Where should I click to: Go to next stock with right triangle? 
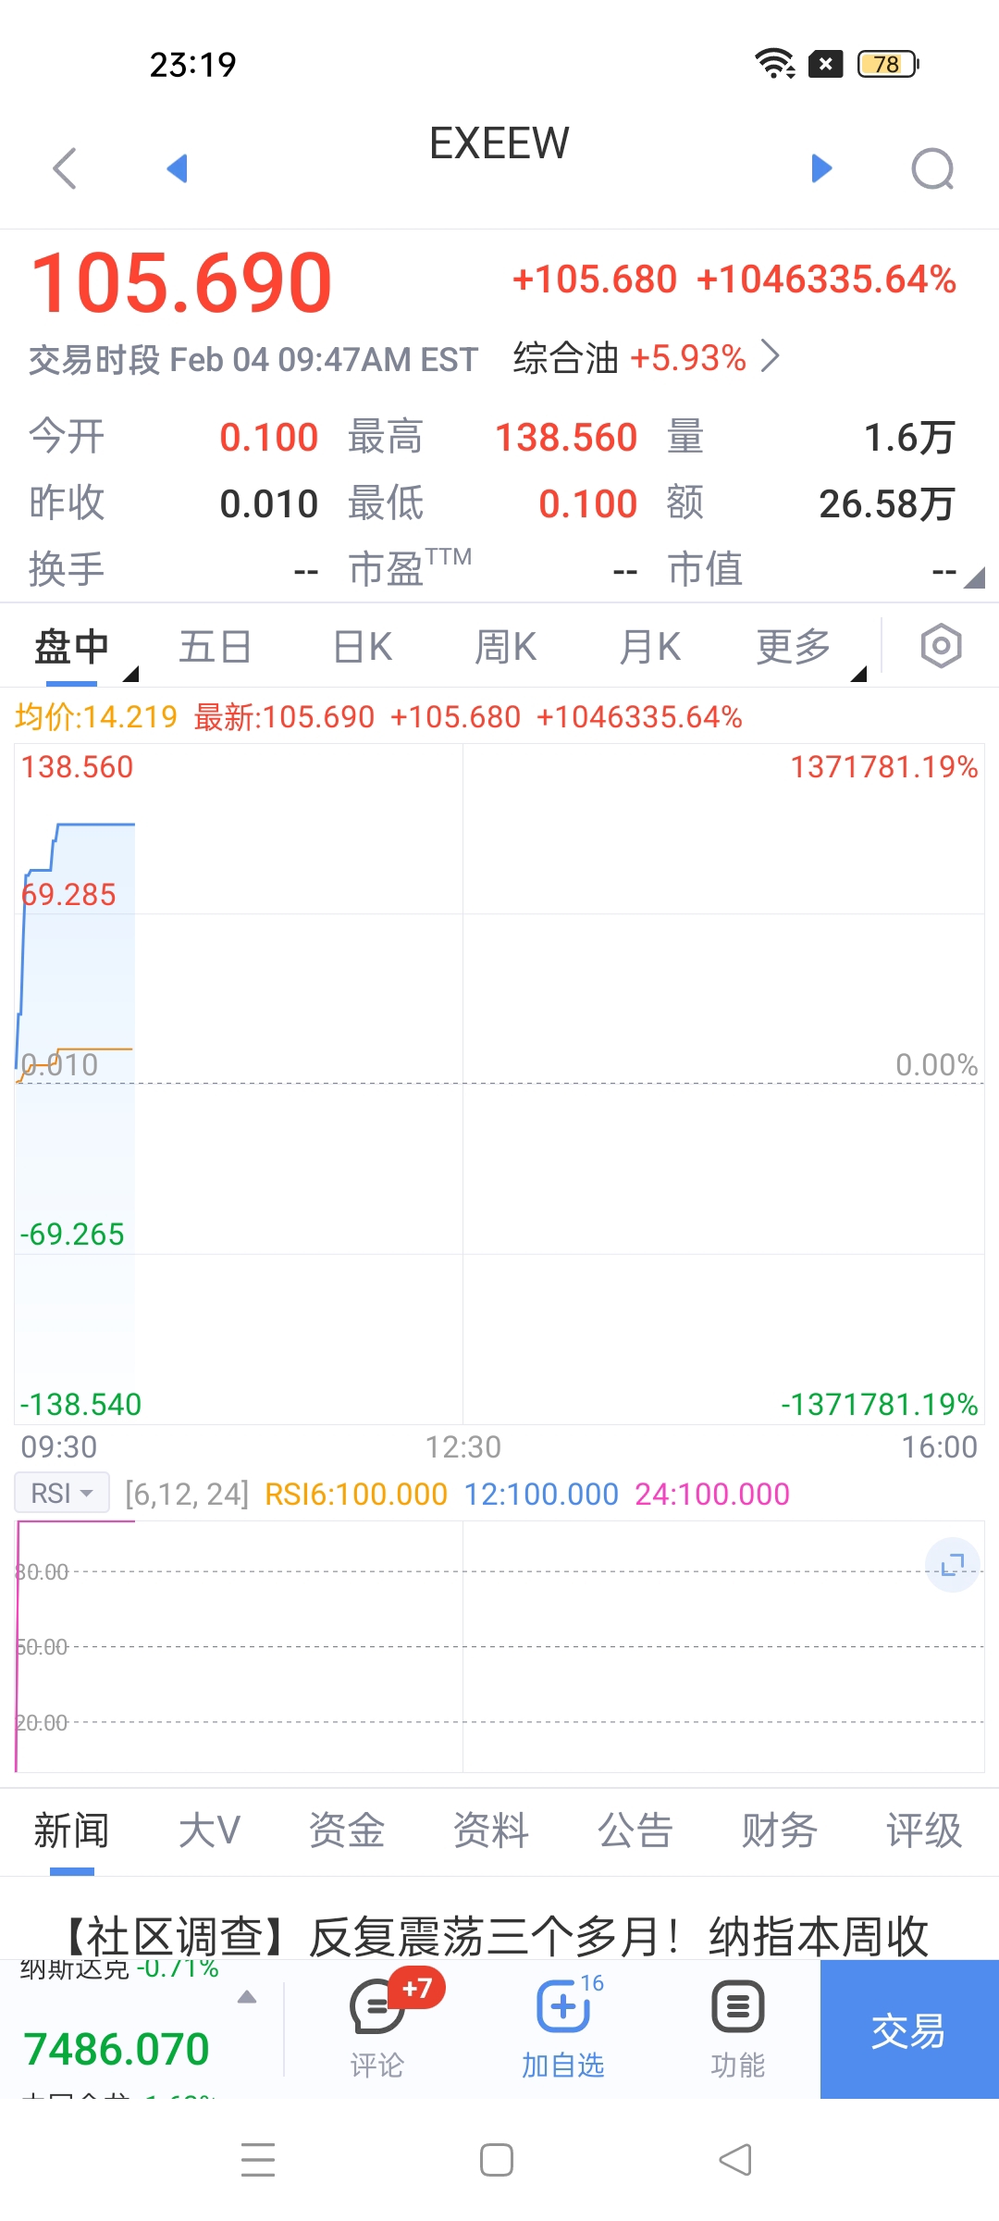click(821, 168)
